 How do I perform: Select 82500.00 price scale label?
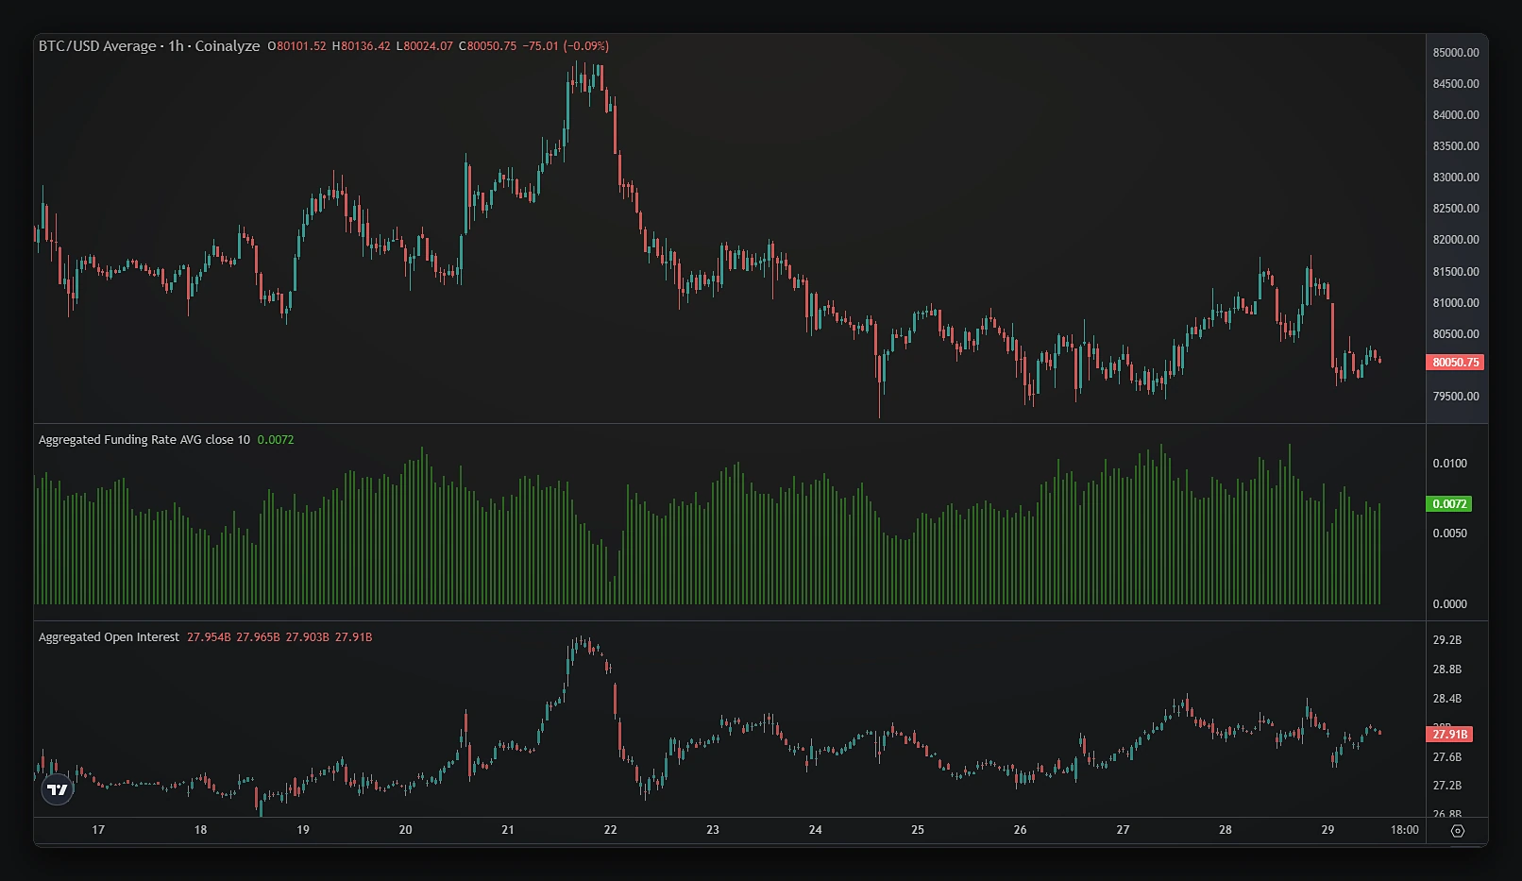[1456, 209]
